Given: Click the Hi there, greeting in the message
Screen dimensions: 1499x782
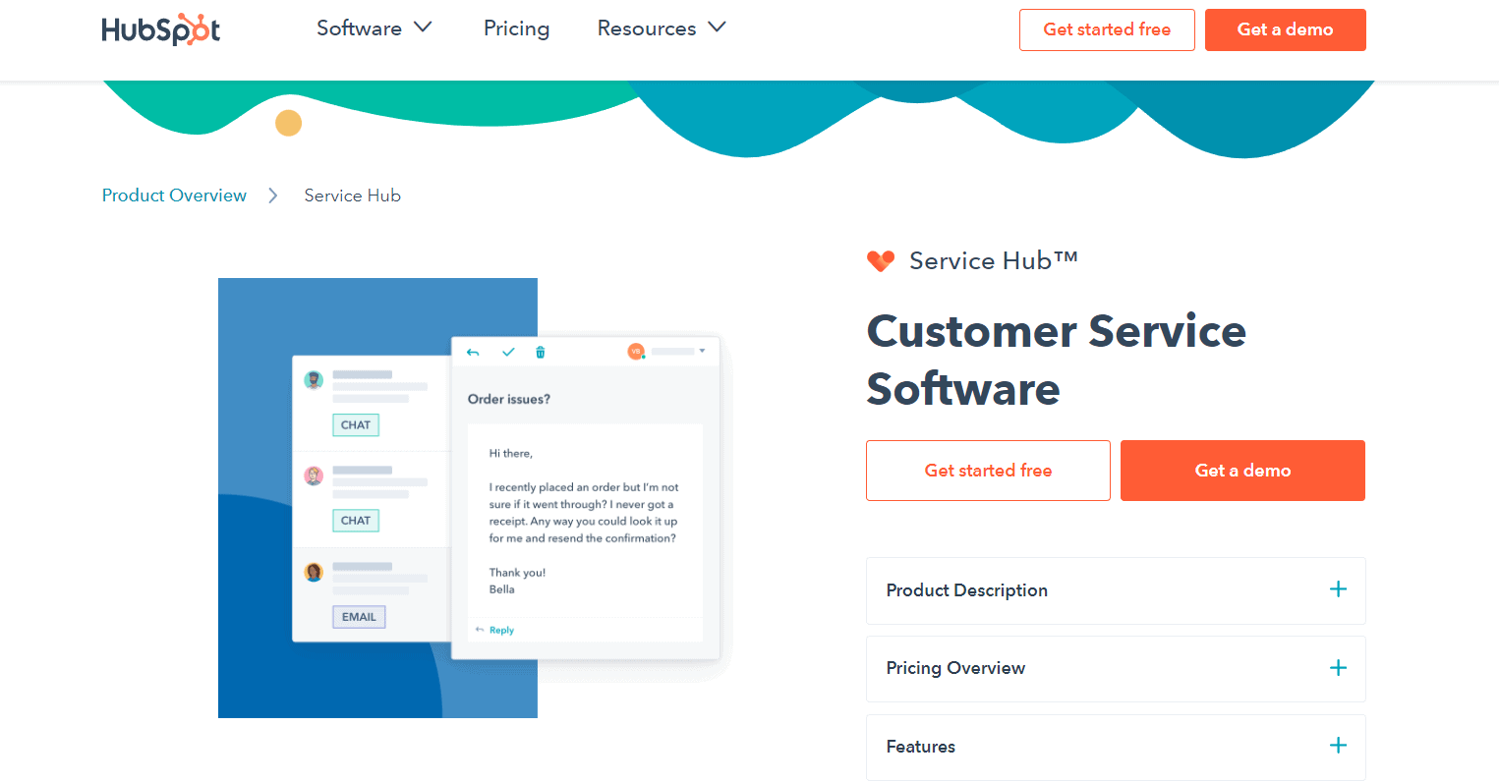Looking at the screenshot, I should 511,454.
